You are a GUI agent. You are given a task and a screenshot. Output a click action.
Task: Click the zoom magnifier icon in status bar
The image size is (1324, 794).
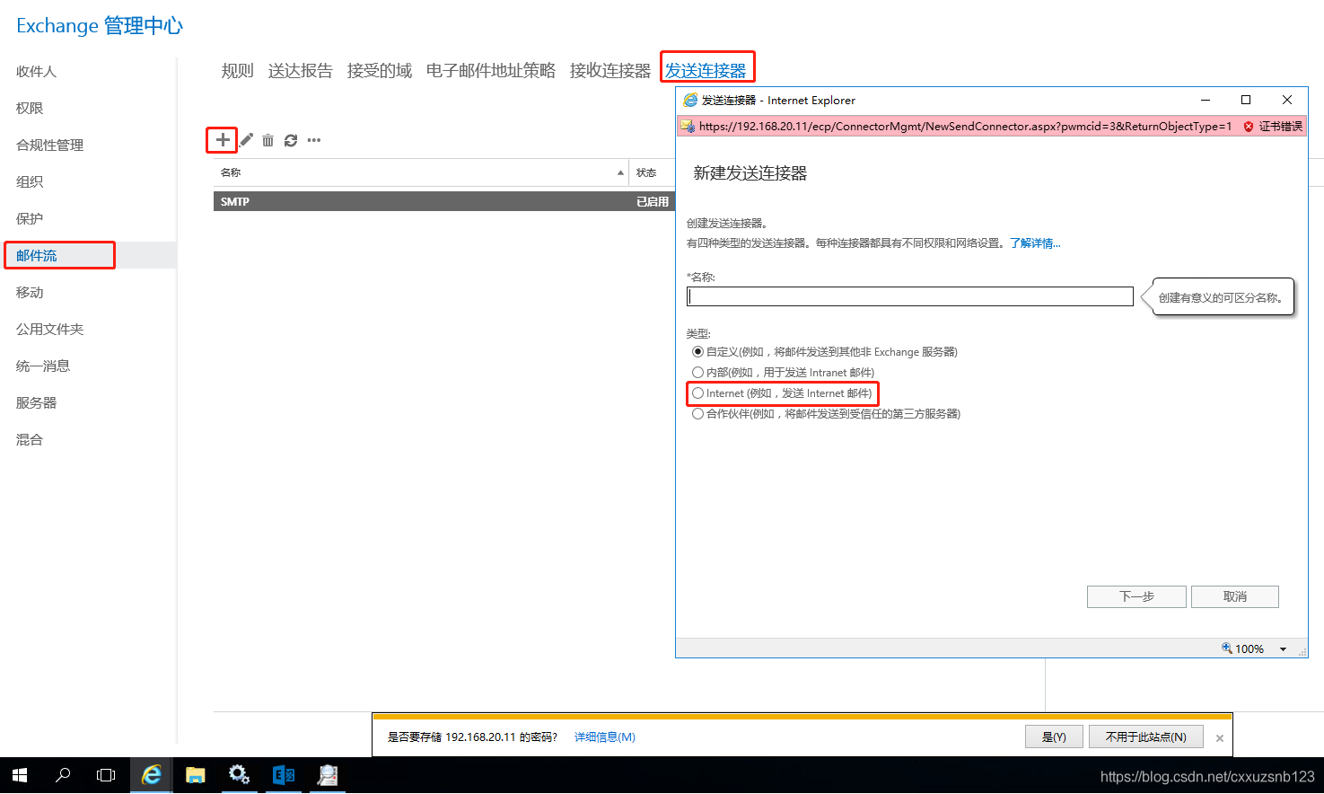tap(1227, 648)
